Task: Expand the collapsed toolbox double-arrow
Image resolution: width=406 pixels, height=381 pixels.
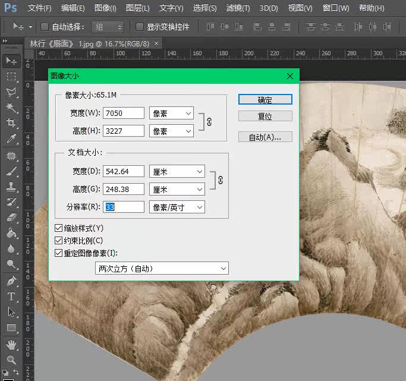Action: [x=5, y=40]
